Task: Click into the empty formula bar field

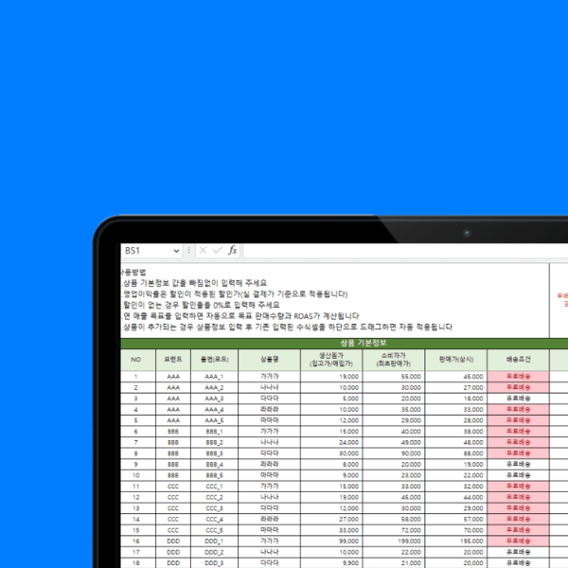Action: click(405, 250)
